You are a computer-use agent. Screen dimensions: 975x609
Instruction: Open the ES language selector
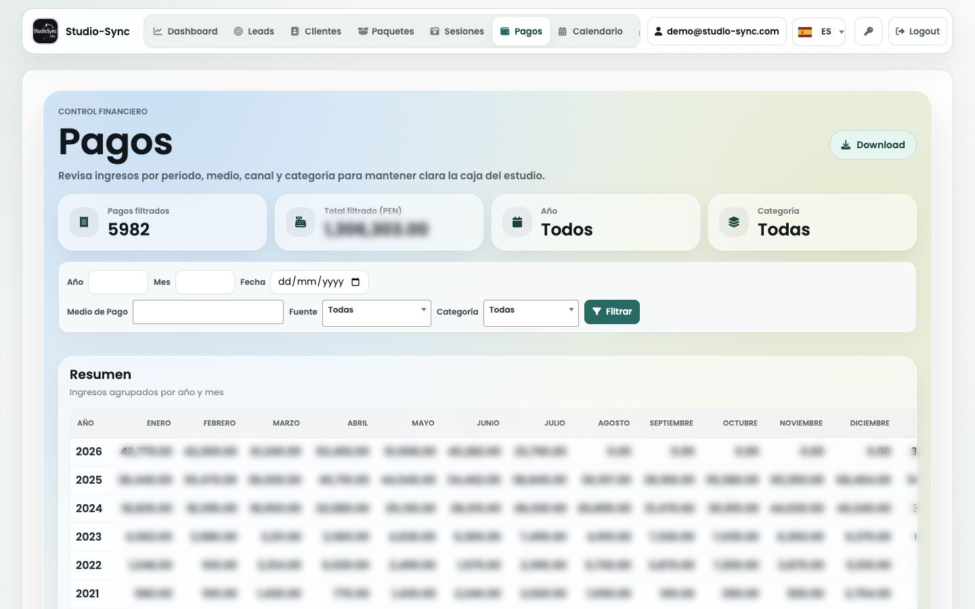[819, 32]
